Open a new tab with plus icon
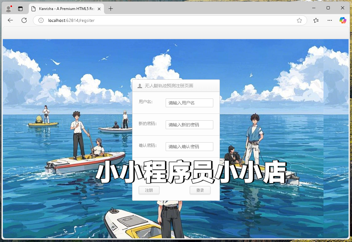This screenshot has height=242, width=352. click(x=111, y=9)
